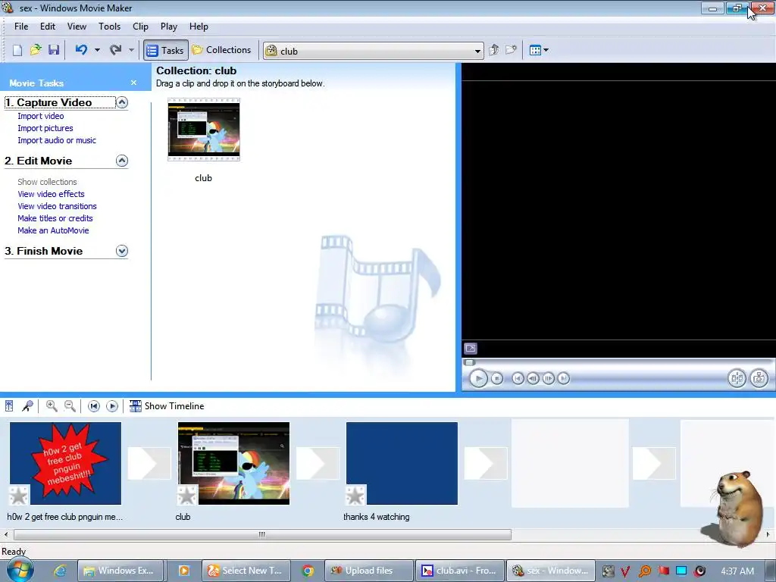Click the Up One Level icon
Screen dimensions: 776x582
pyautogui.click(x=493, y=50)
